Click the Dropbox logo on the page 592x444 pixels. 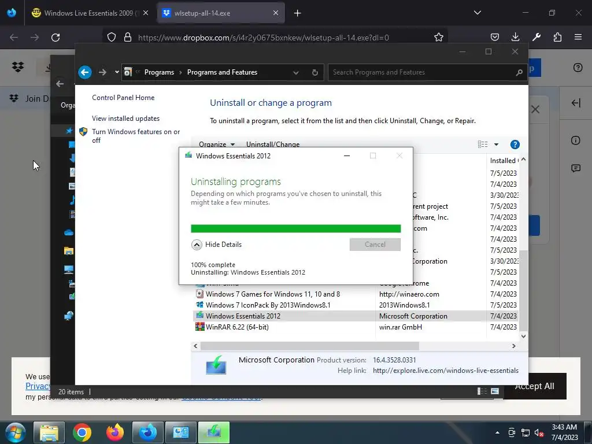tap(18, 67)
